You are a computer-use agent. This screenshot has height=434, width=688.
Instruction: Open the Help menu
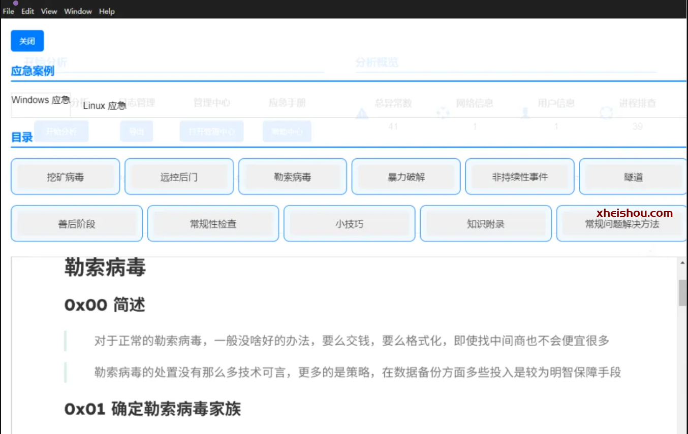(x=107, y=11)
